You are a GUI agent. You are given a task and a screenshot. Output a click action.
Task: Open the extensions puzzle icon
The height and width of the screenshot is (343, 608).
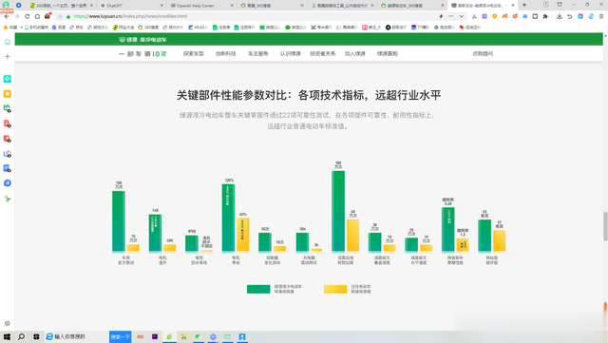[x=545, y=16]
